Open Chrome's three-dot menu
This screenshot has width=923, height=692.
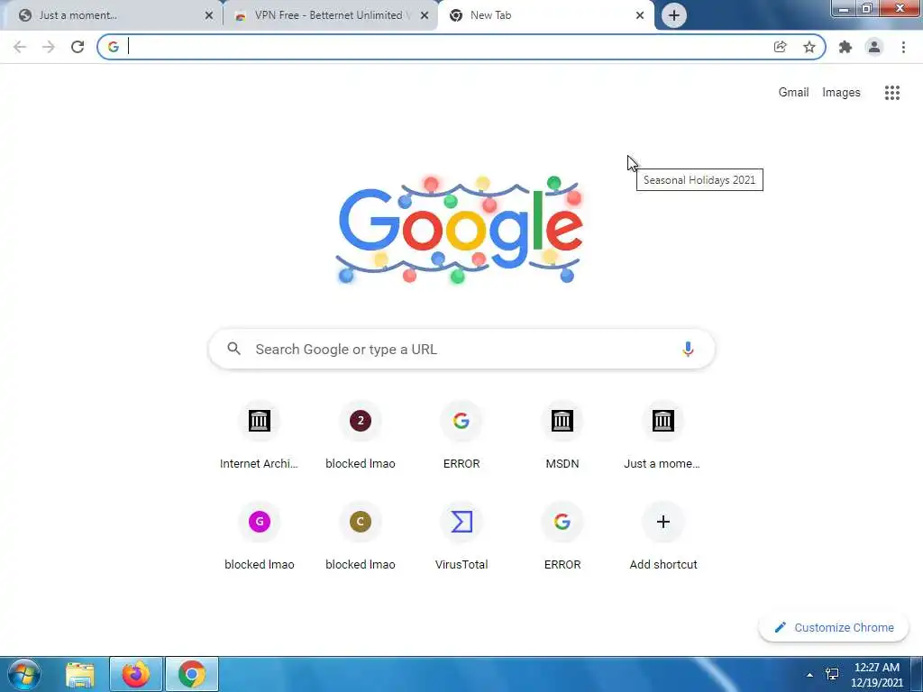pyautogui.click(x=903, y=47)
